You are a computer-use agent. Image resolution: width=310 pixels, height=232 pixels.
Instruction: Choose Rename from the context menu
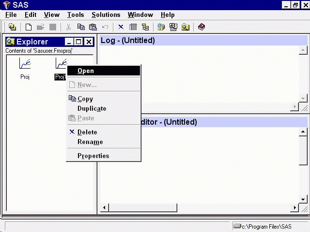tap(90, 142)
